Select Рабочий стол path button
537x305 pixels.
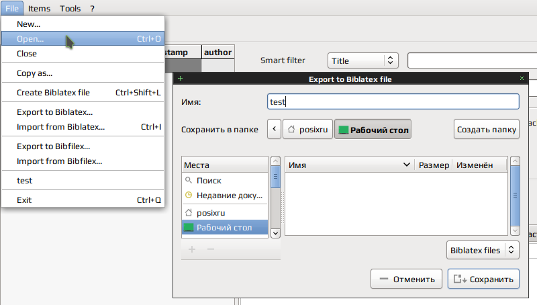point(373,129)
